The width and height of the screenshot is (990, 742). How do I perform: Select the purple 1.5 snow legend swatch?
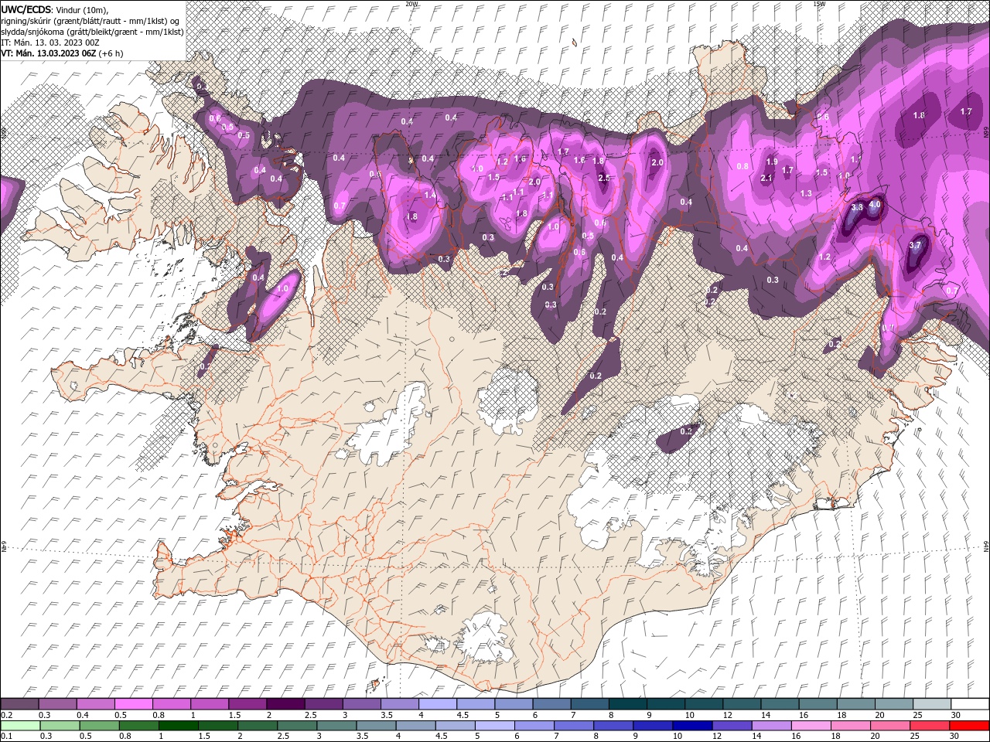point(247,704)
